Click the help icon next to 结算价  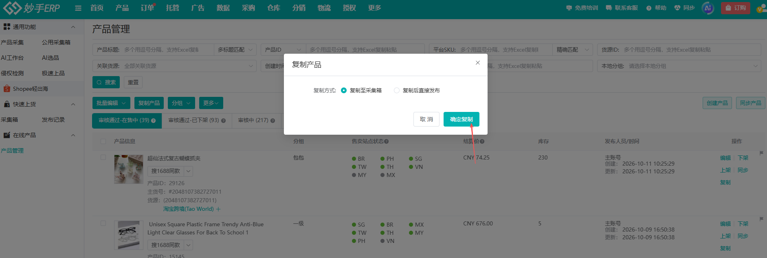[482, 142]
